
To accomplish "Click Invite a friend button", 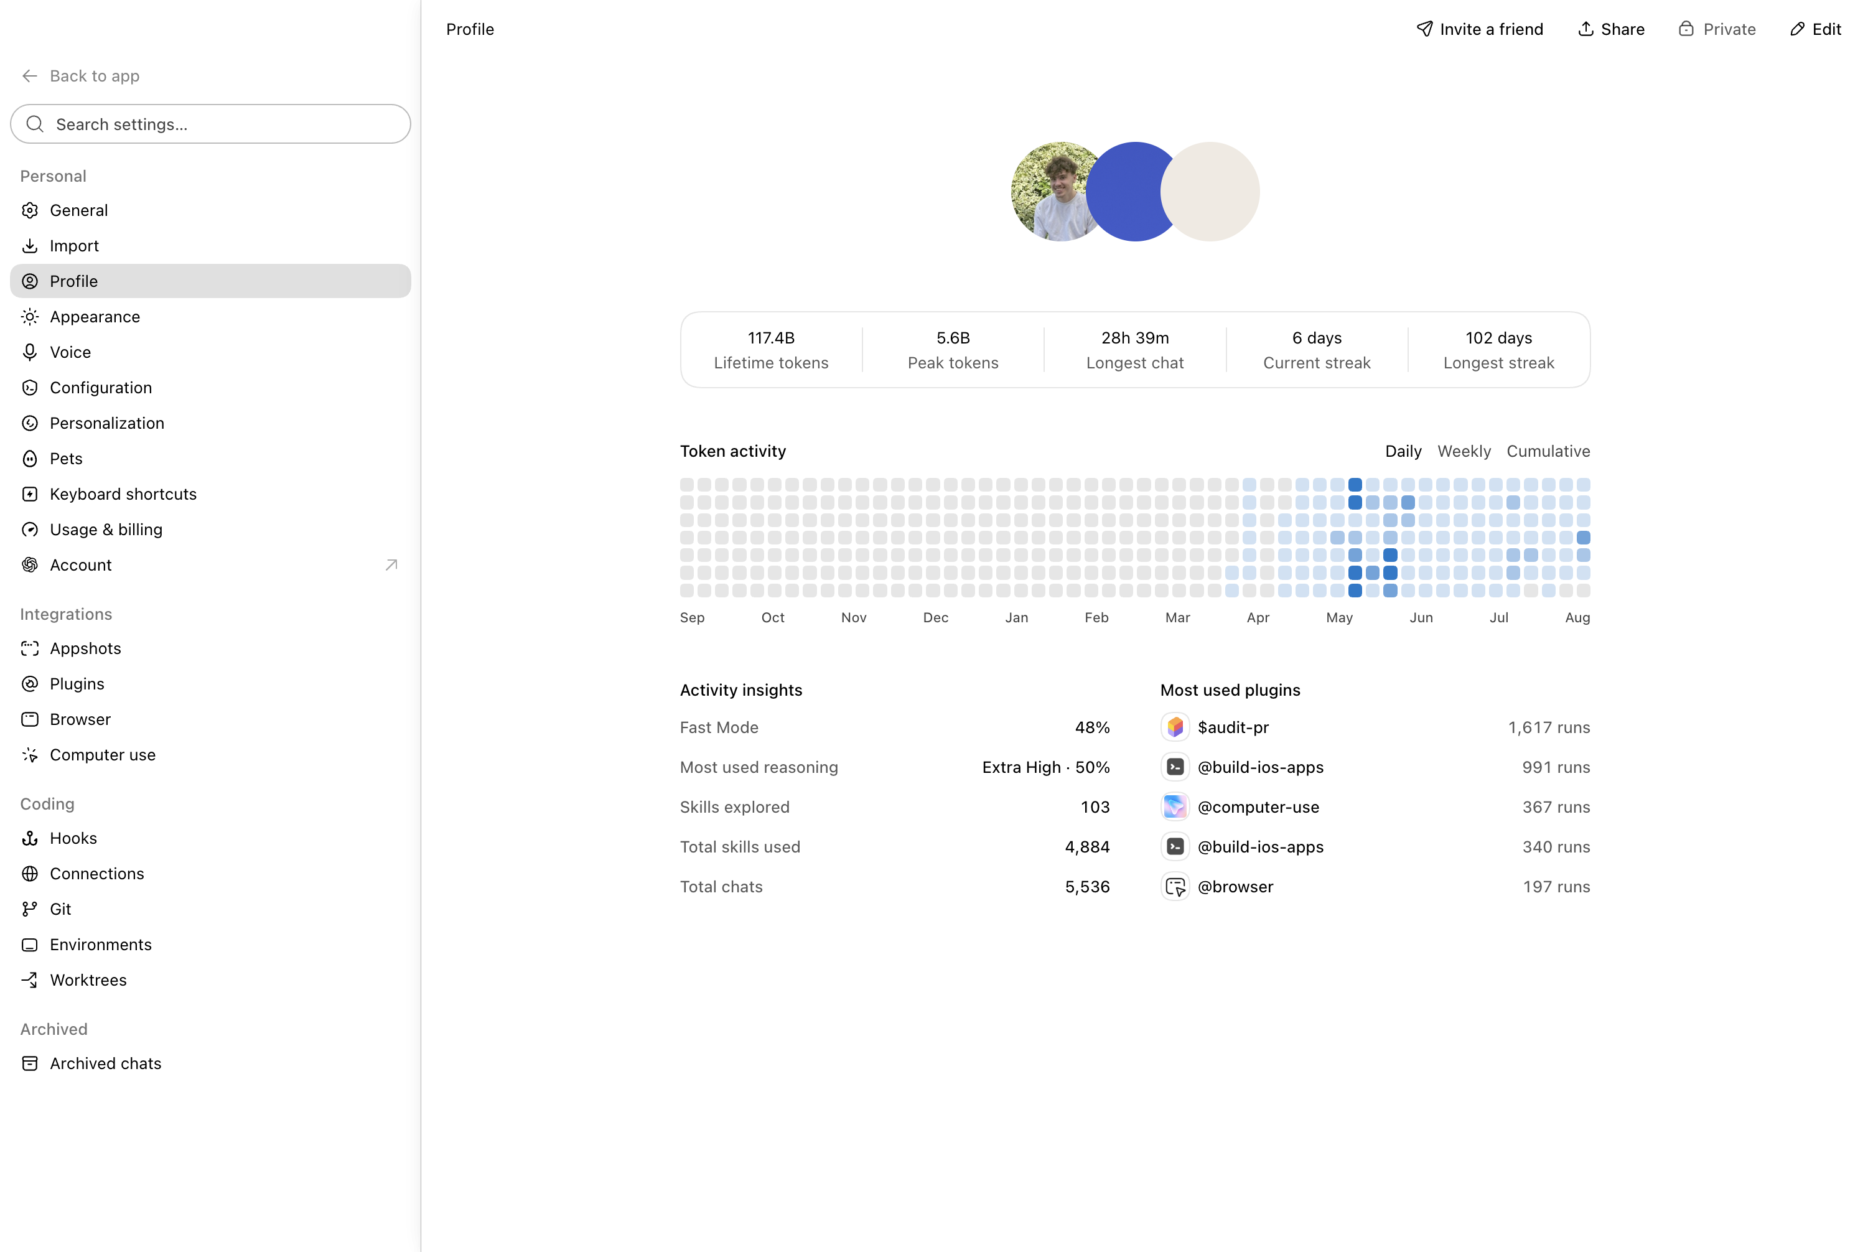I will [1480, 29].
